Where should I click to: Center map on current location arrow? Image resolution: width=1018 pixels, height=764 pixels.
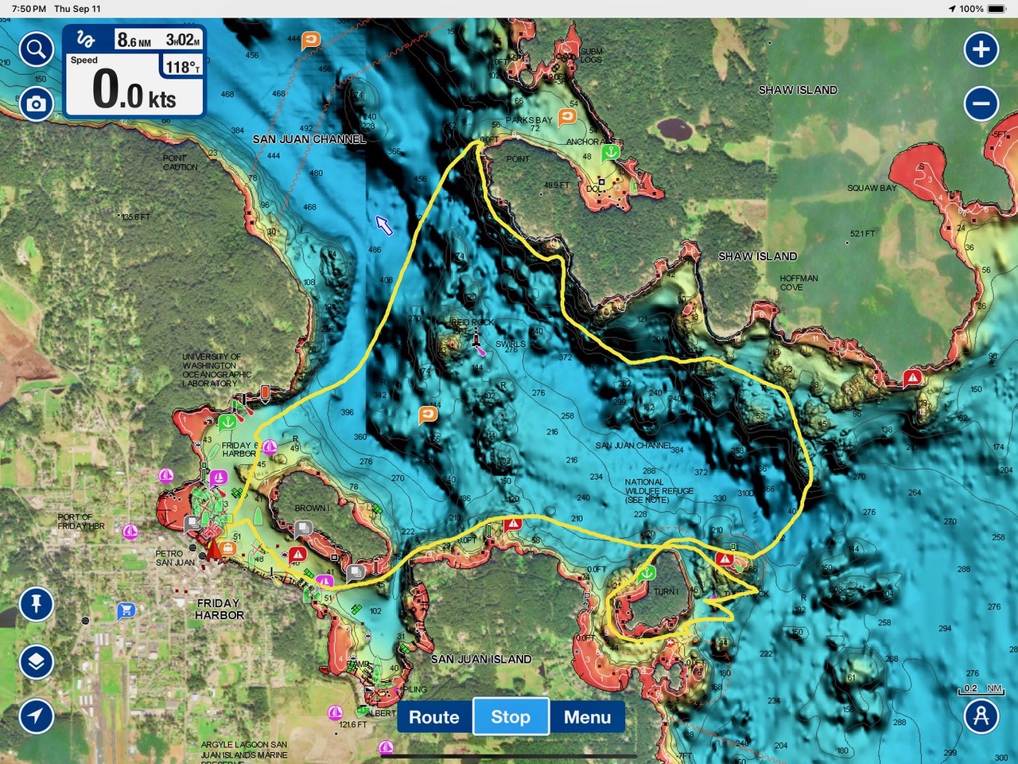(36, 715)
